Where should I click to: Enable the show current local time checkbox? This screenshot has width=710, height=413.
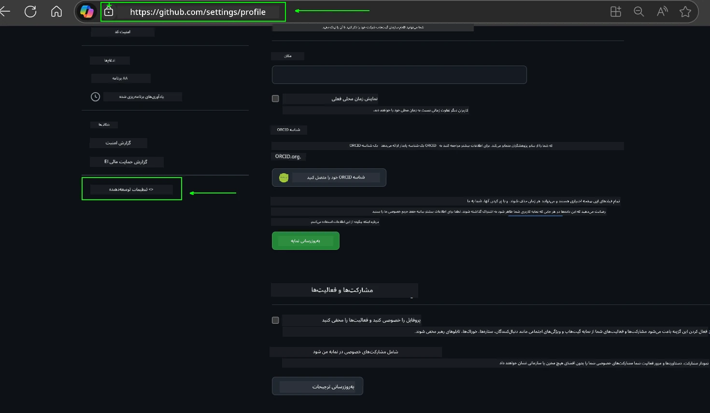[275, 98]
